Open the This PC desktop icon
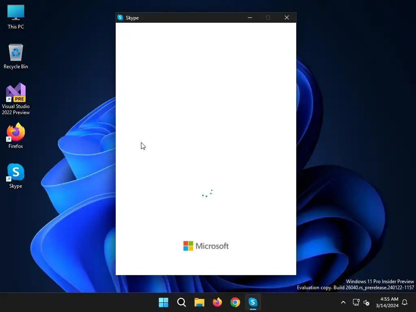Screen dimensions: 416x312 coord(16,17)
